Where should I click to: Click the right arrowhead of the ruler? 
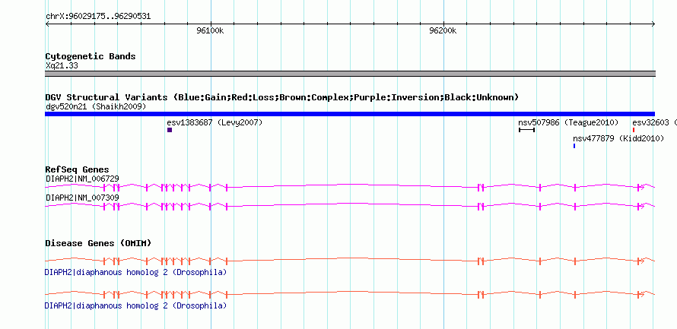(x=653, y=24)
